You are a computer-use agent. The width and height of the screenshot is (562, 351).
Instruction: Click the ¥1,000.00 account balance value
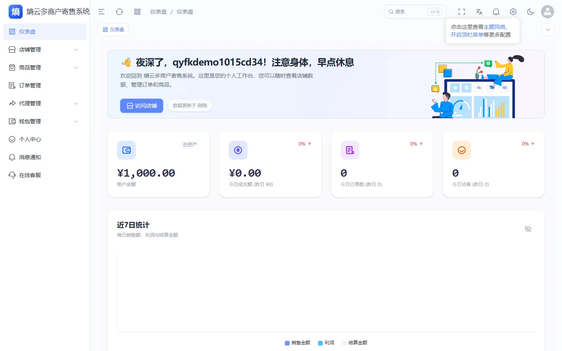146,173
